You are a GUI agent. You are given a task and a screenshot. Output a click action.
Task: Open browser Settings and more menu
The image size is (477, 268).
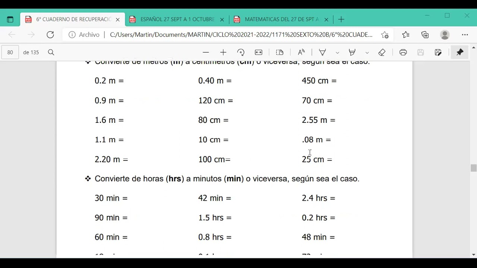point(465,35)
